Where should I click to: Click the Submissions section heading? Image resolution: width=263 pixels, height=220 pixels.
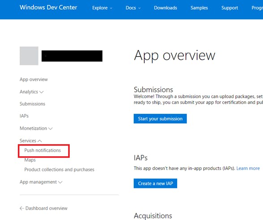pos(153,90)
